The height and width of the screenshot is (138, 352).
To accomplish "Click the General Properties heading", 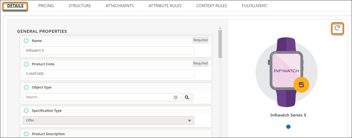I will pos(42,31).
